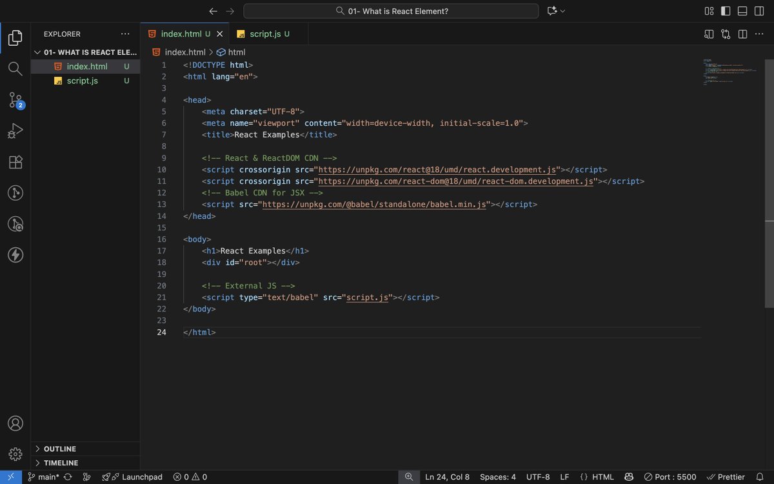Click the graph icon next to sync
The image size is (774, 484).
pos(86,477)
